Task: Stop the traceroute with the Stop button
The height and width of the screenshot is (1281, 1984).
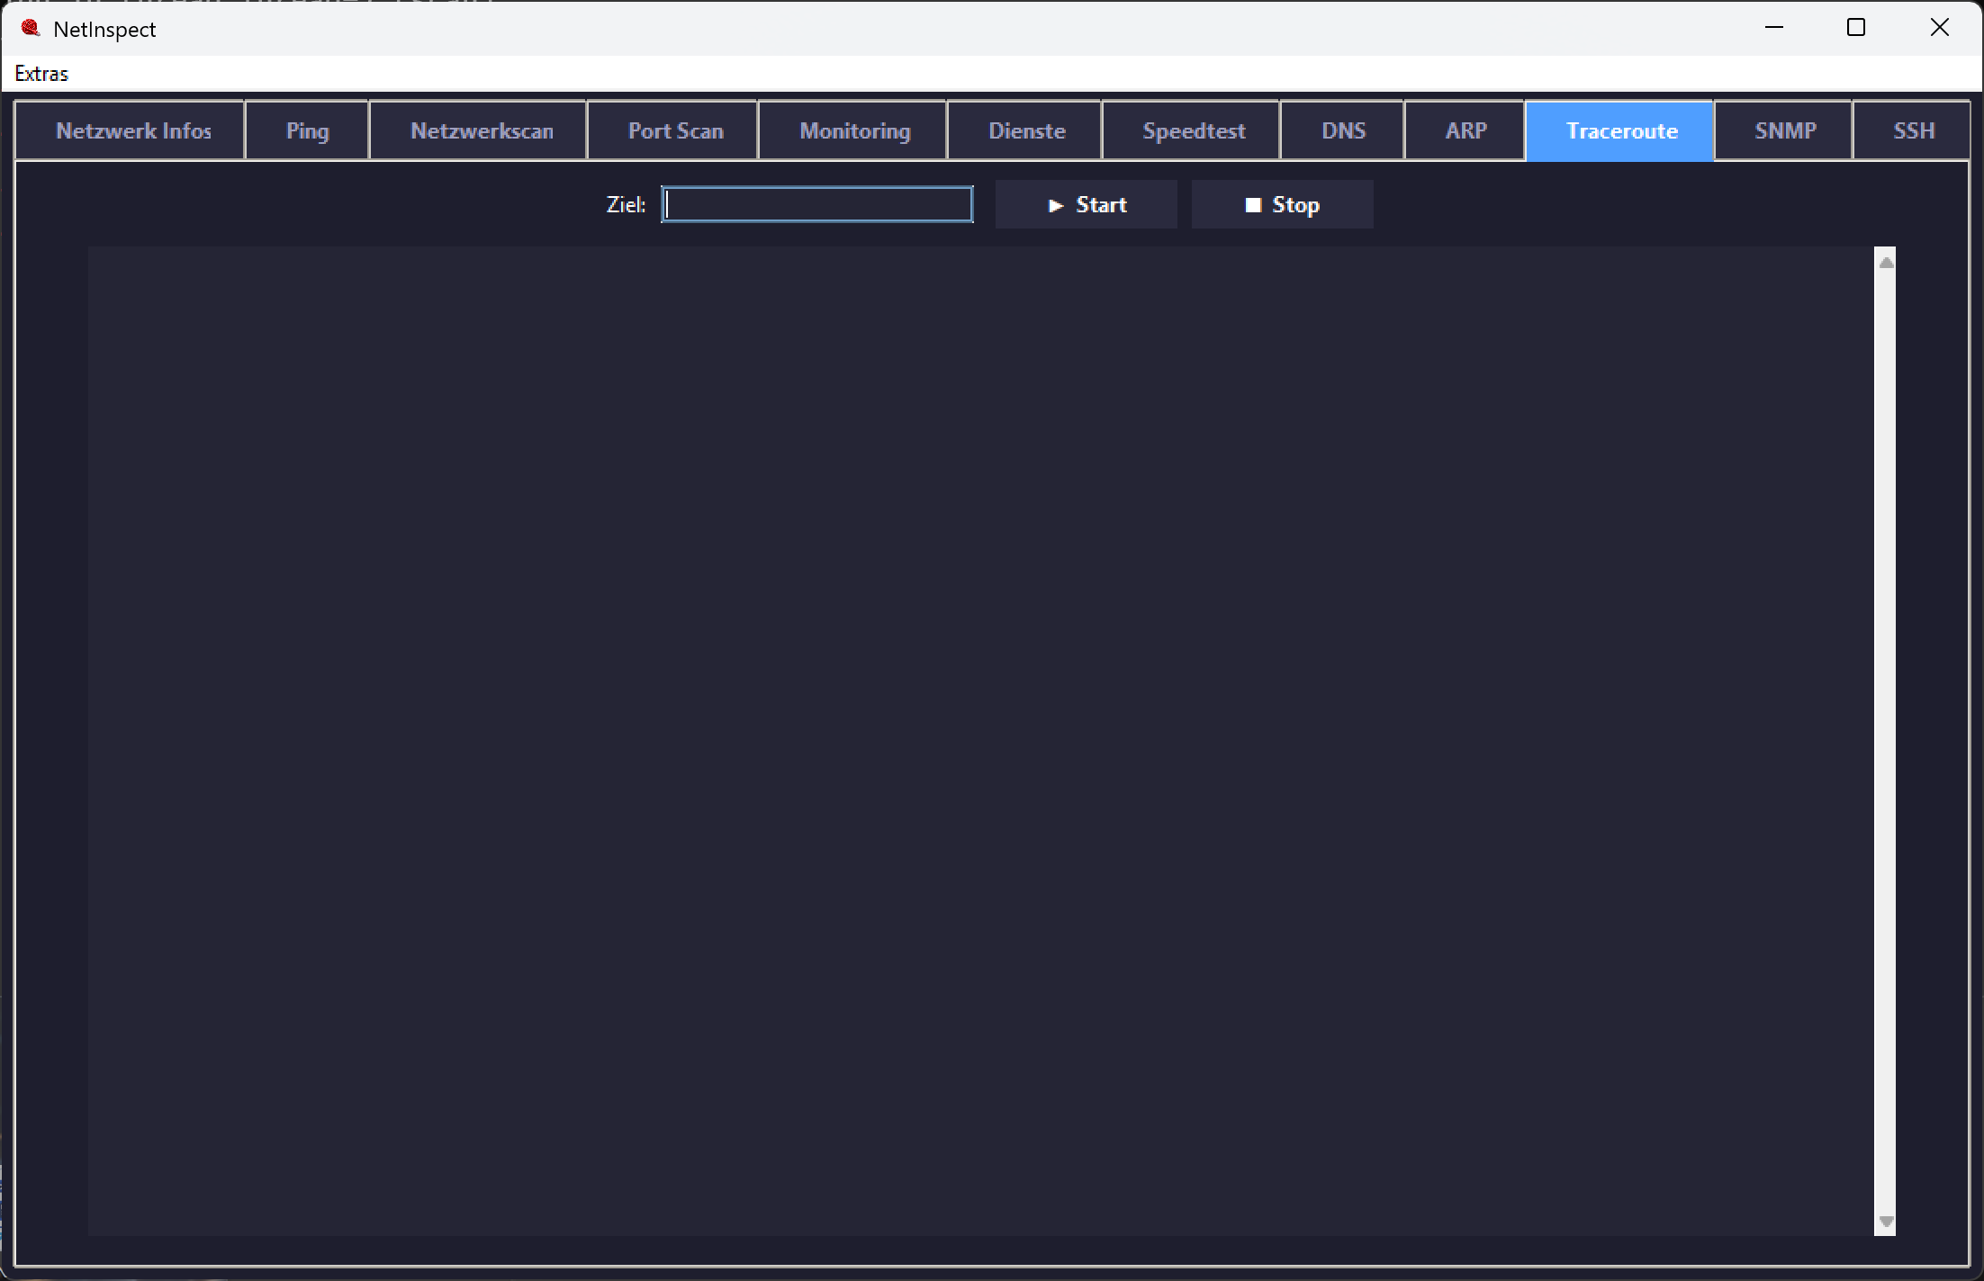Action: tap(1283, 204)
